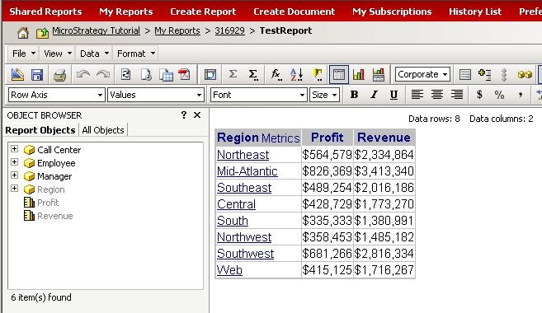This screenshot has height=313, width=542.
Task: Click the Banding lines icon
Action: pos(465,74)
